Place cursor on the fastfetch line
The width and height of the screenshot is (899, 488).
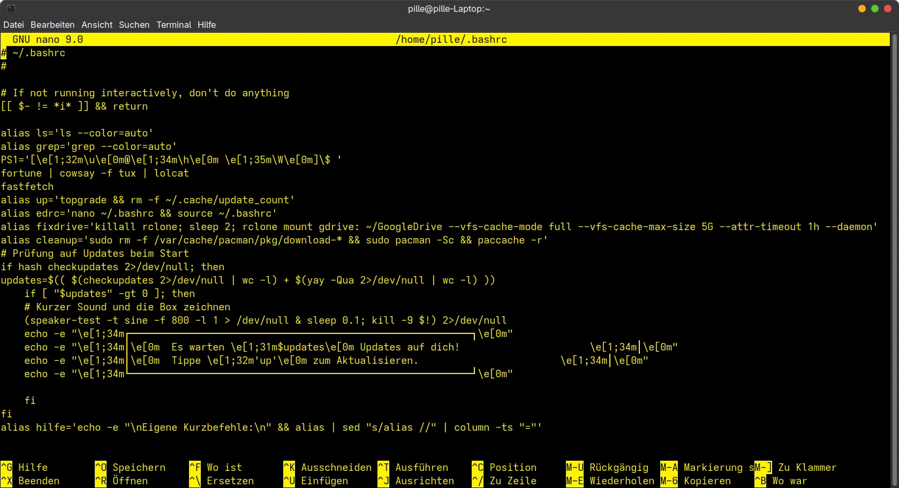pos(27,186)
